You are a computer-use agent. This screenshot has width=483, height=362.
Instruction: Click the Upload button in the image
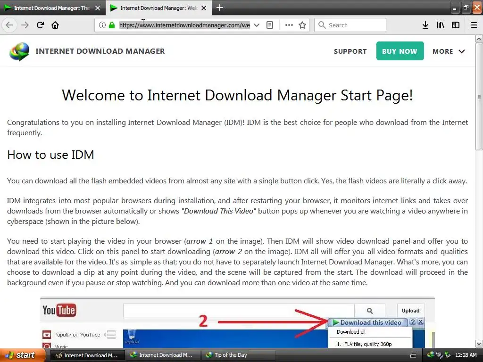click(x=411, y=311)
